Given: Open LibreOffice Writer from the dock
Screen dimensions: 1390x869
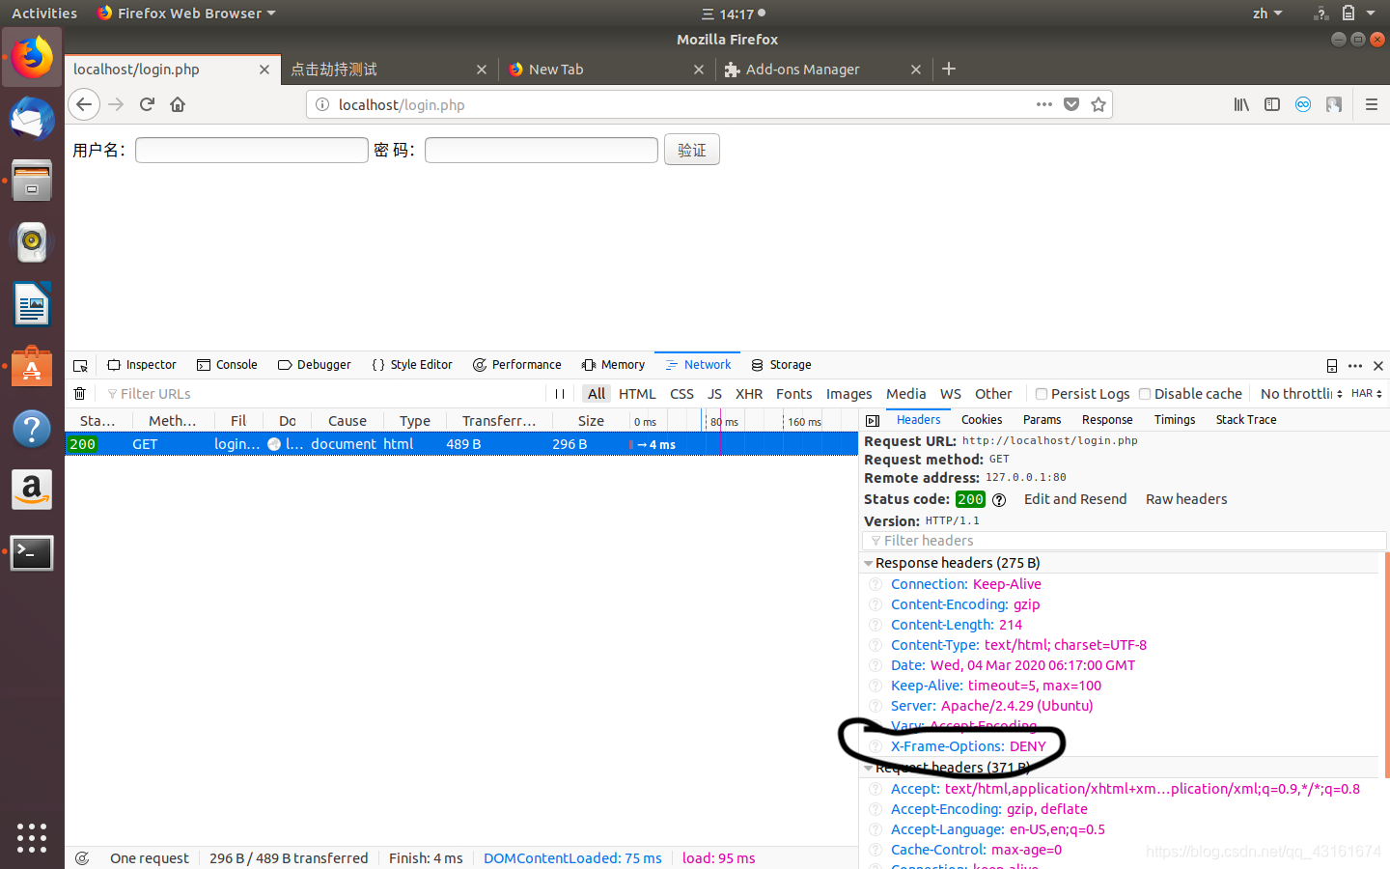Looking at the screenshot, I should (x=32, y=305).
